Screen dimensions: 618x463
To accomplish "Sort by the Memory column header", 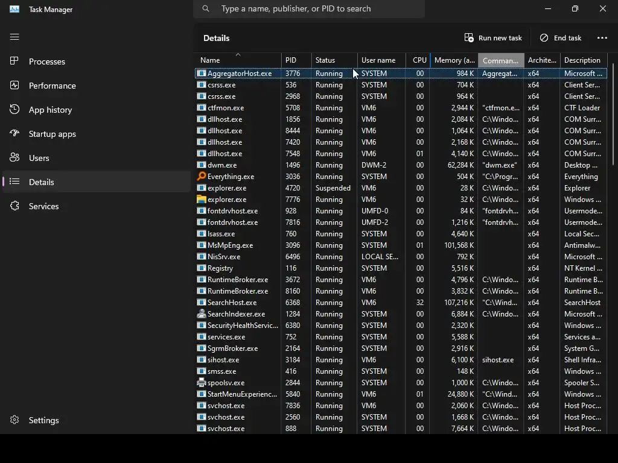I will [454, 60].
